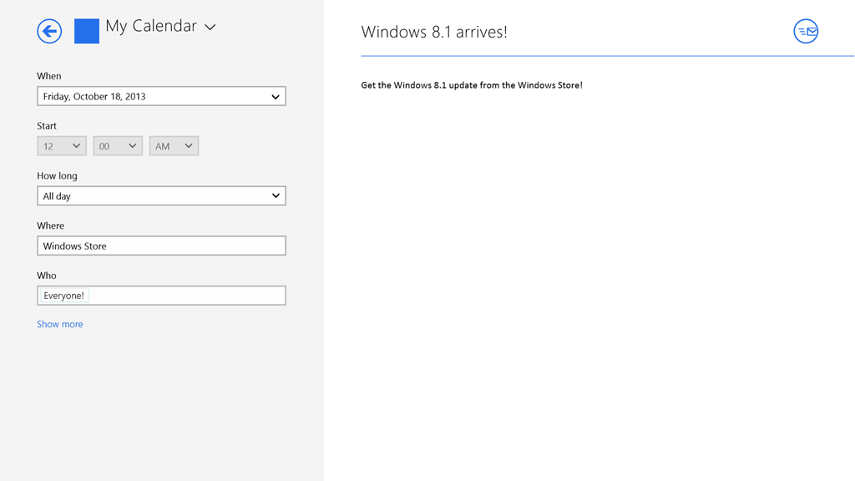This screenshot has height=481, width=855.
Task: Open the Start minutes dropdown showing 00
Action: [x=118, y=146]
